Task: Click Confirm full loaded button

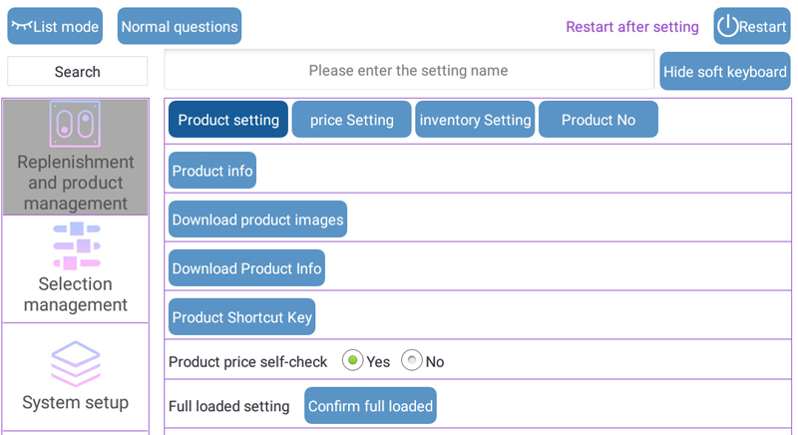Action: tap(370, 405)
